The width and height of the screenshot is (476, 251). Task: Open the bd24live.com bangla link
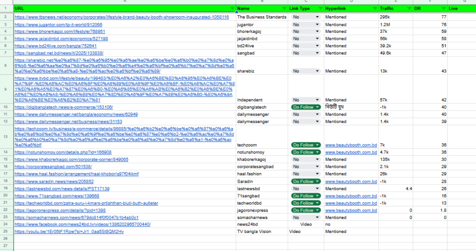56,46
